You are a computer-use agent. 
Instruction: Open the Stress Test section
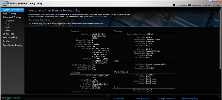point(8,34)
